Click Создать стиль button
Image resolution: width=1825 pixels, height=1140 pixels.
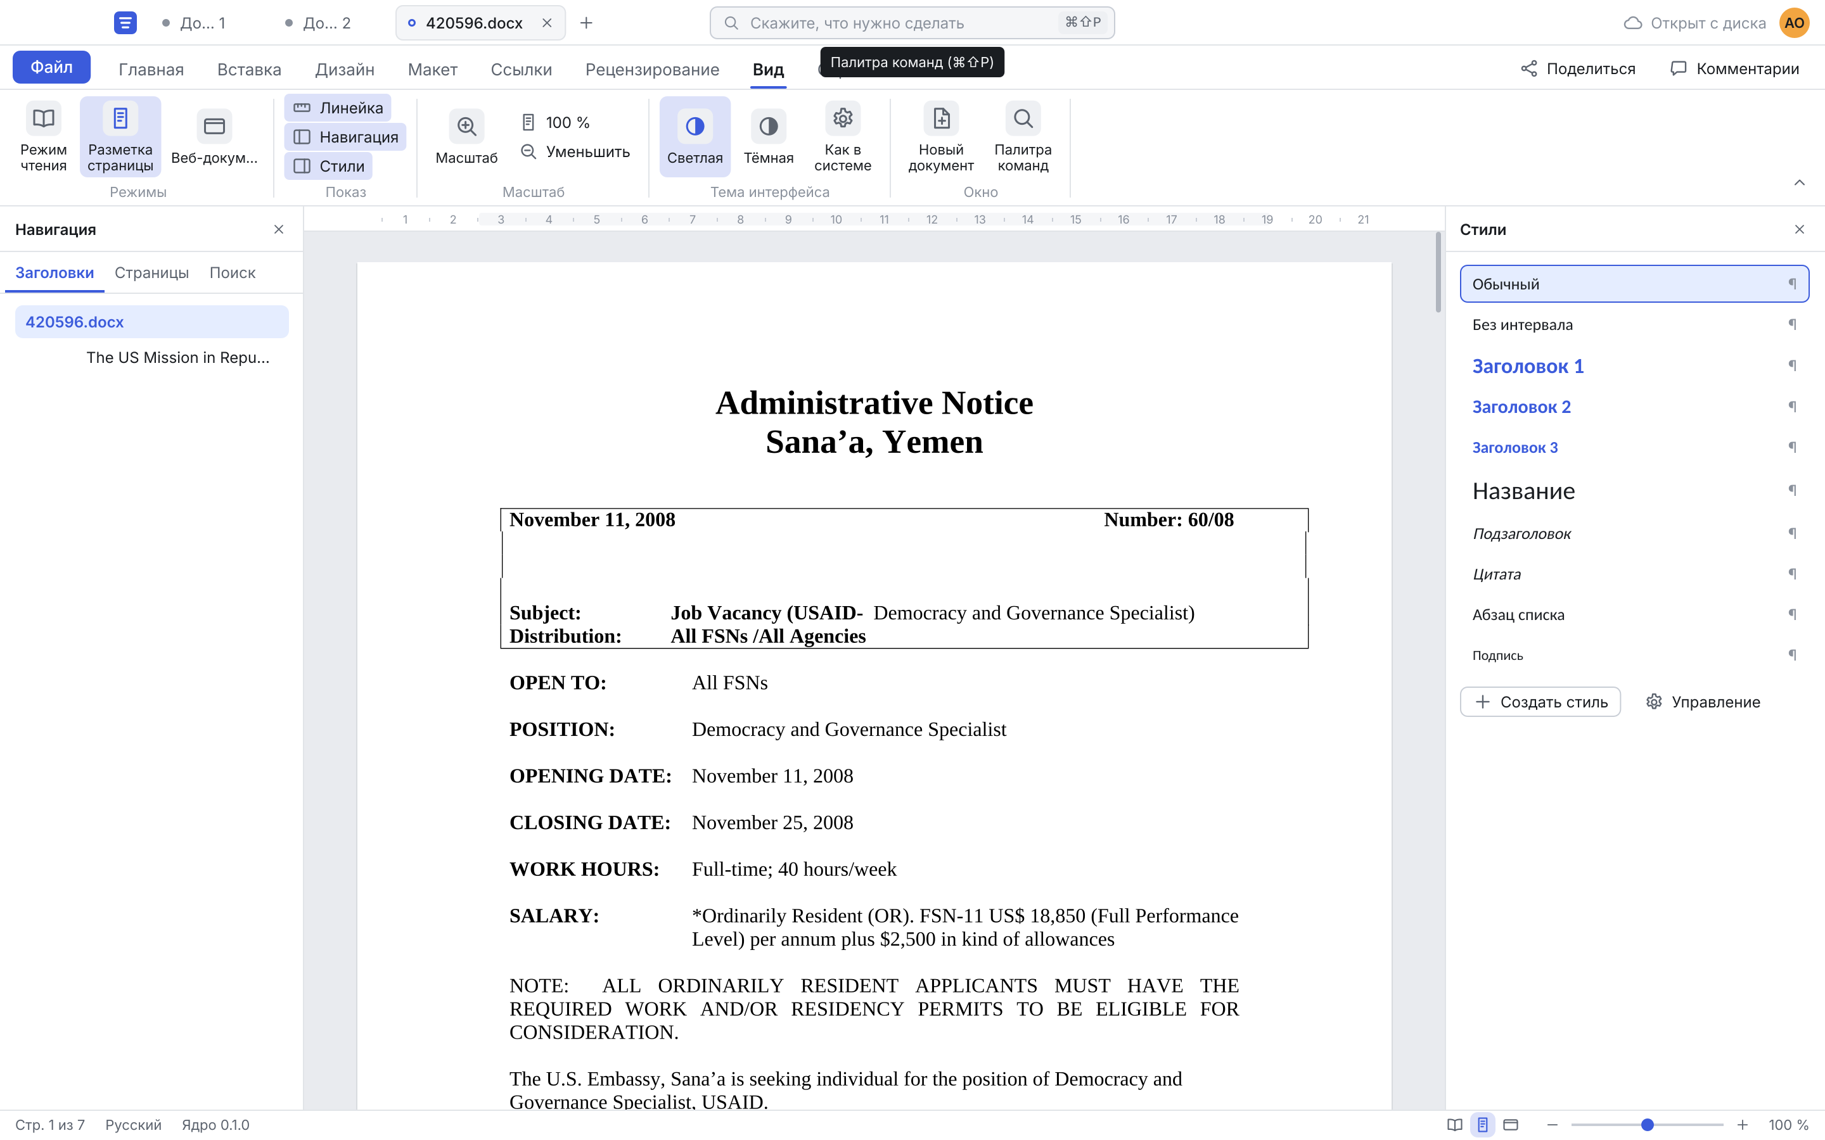(x=1540, y=701)
